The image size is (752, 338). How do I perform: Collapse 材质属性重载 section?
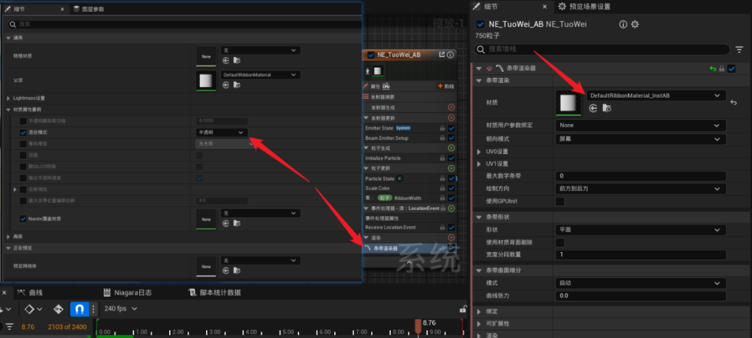click(x=8, y=110)
